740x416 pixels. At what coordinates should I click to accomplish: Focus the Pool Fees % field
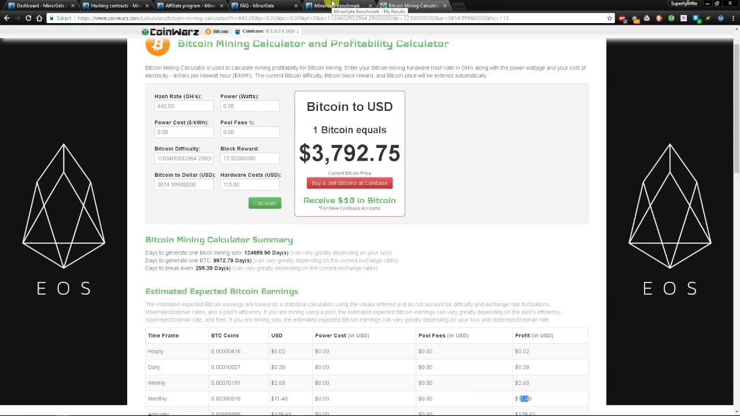(x=250, y=132)
